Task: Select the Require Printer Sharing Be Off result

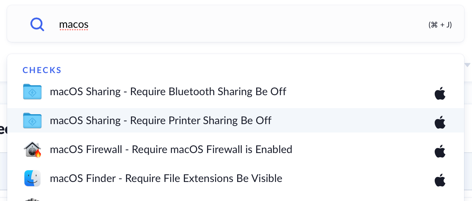Action: (x=161, y=121)
